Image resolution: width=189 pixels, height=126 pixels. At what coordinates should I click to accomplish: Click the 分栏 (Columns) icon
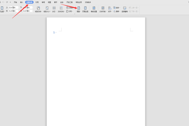[x=54, y=9]
